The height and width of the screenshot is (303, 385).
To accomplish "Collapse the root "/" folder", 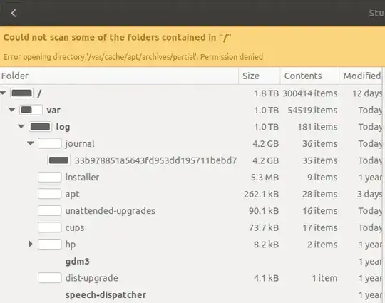I will 3,93.
